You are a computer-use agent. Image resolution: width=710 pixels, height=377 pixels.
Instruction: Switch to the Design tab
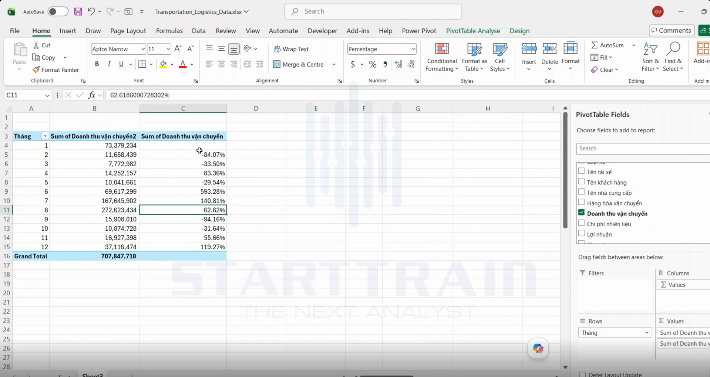point(519,31)
